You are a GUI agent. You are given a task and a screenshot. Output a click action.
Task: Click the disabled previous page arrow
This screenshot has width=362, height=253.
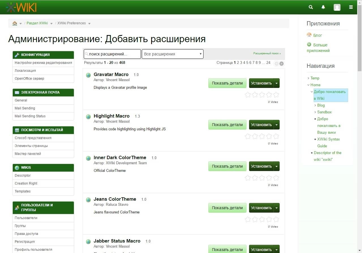pos(277,64)
